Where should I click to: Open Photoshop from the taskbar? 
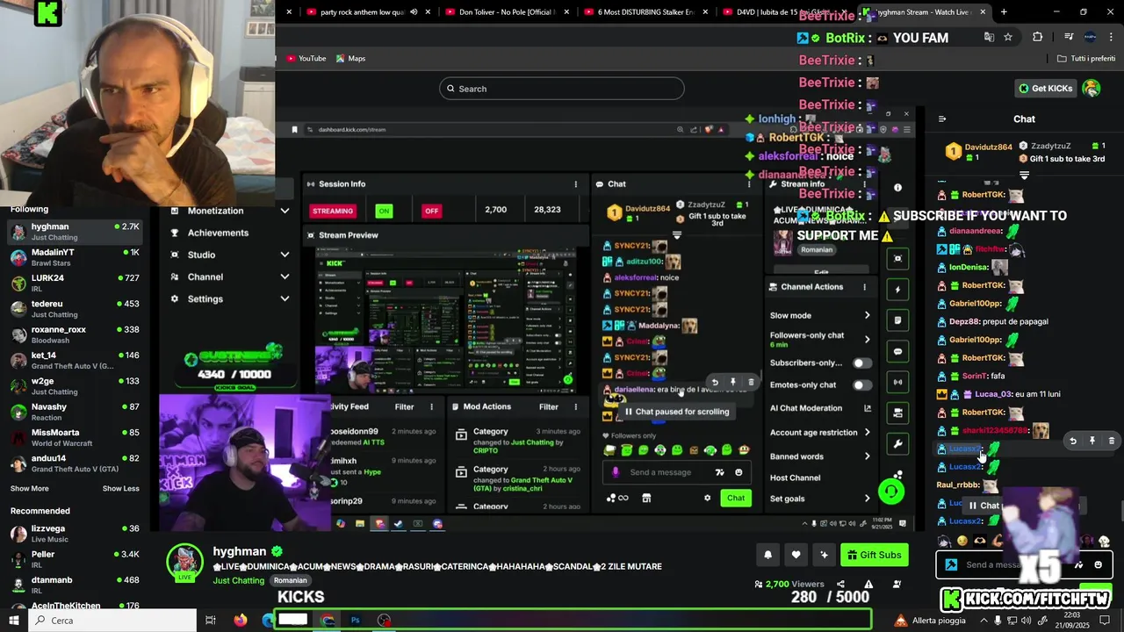tap(355, 621)
